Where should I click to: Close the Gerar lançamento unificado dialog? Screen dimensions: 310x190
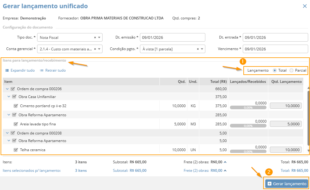click(305, 6)
